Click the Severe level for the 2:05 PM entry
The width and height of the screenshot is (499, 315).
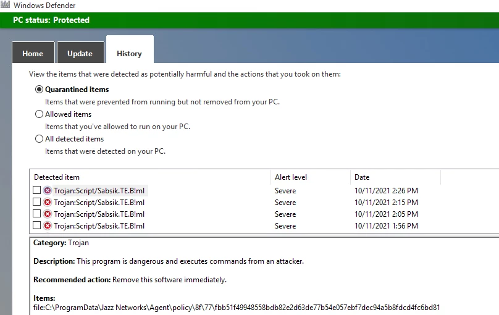pyautogui.click(x=285, y=214)
